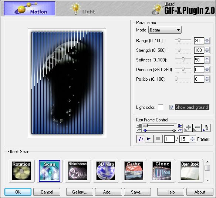
Task: Click the Save... button
Action: pyautogui.click(x=137, y=192)
